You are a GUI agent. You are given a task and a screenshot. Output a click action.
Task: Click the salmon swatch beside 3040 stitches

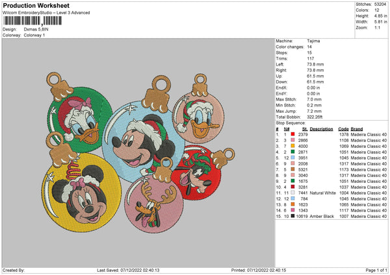pos(292,175)
